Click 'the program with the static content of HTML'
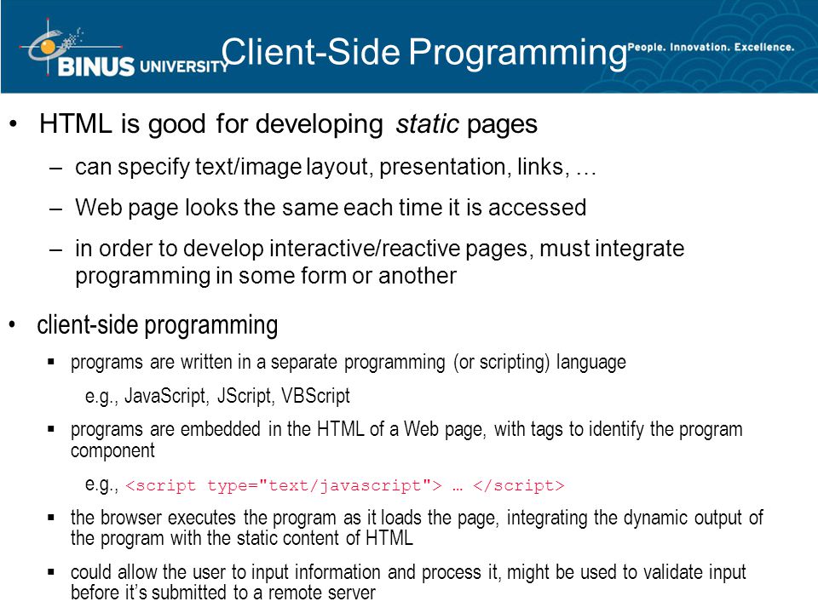Viewport: 818px width, 613px height. pyautogui.click(x=241, y=538)
